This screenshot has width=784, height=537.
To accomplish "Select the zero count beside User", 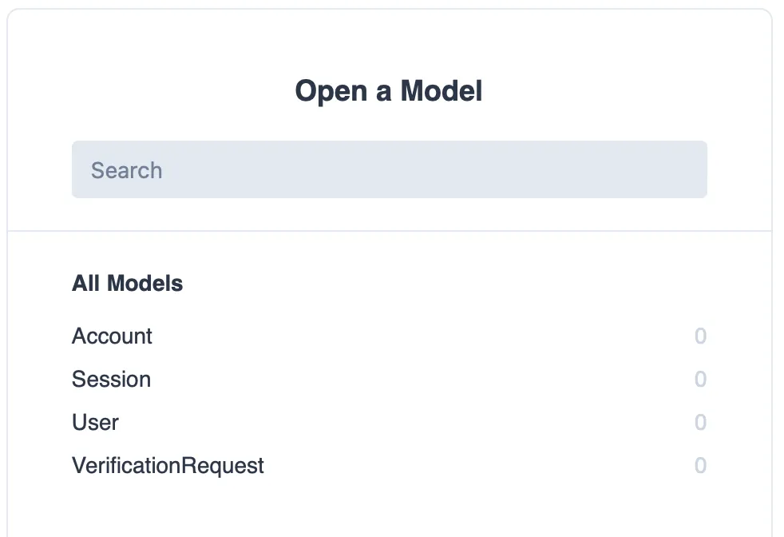I will tap(700, 422).
